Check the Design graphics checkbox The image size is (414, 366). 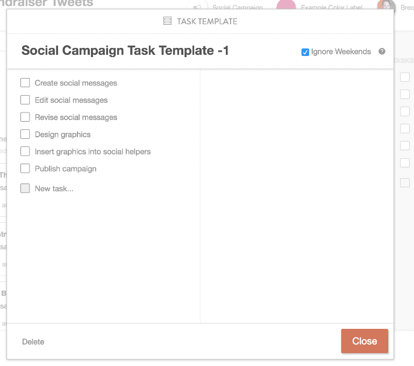pyautogui.click(x=25, y=135)
